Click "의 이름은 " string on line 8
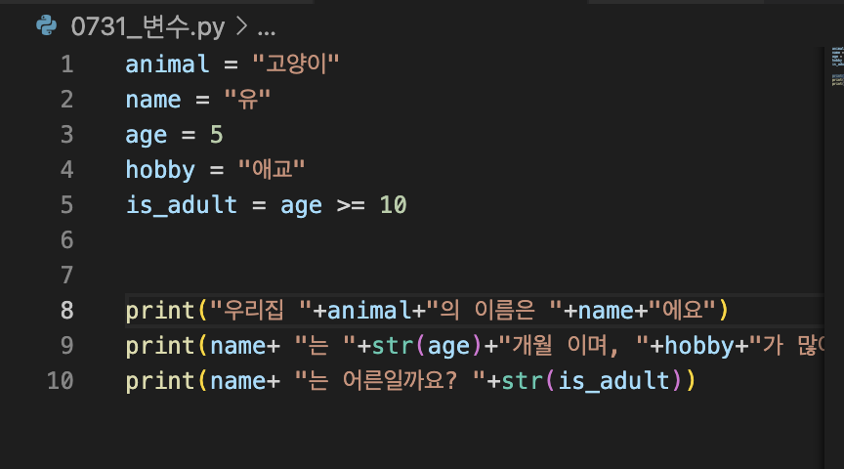This screenshot has height=469, width=844. 494,310
